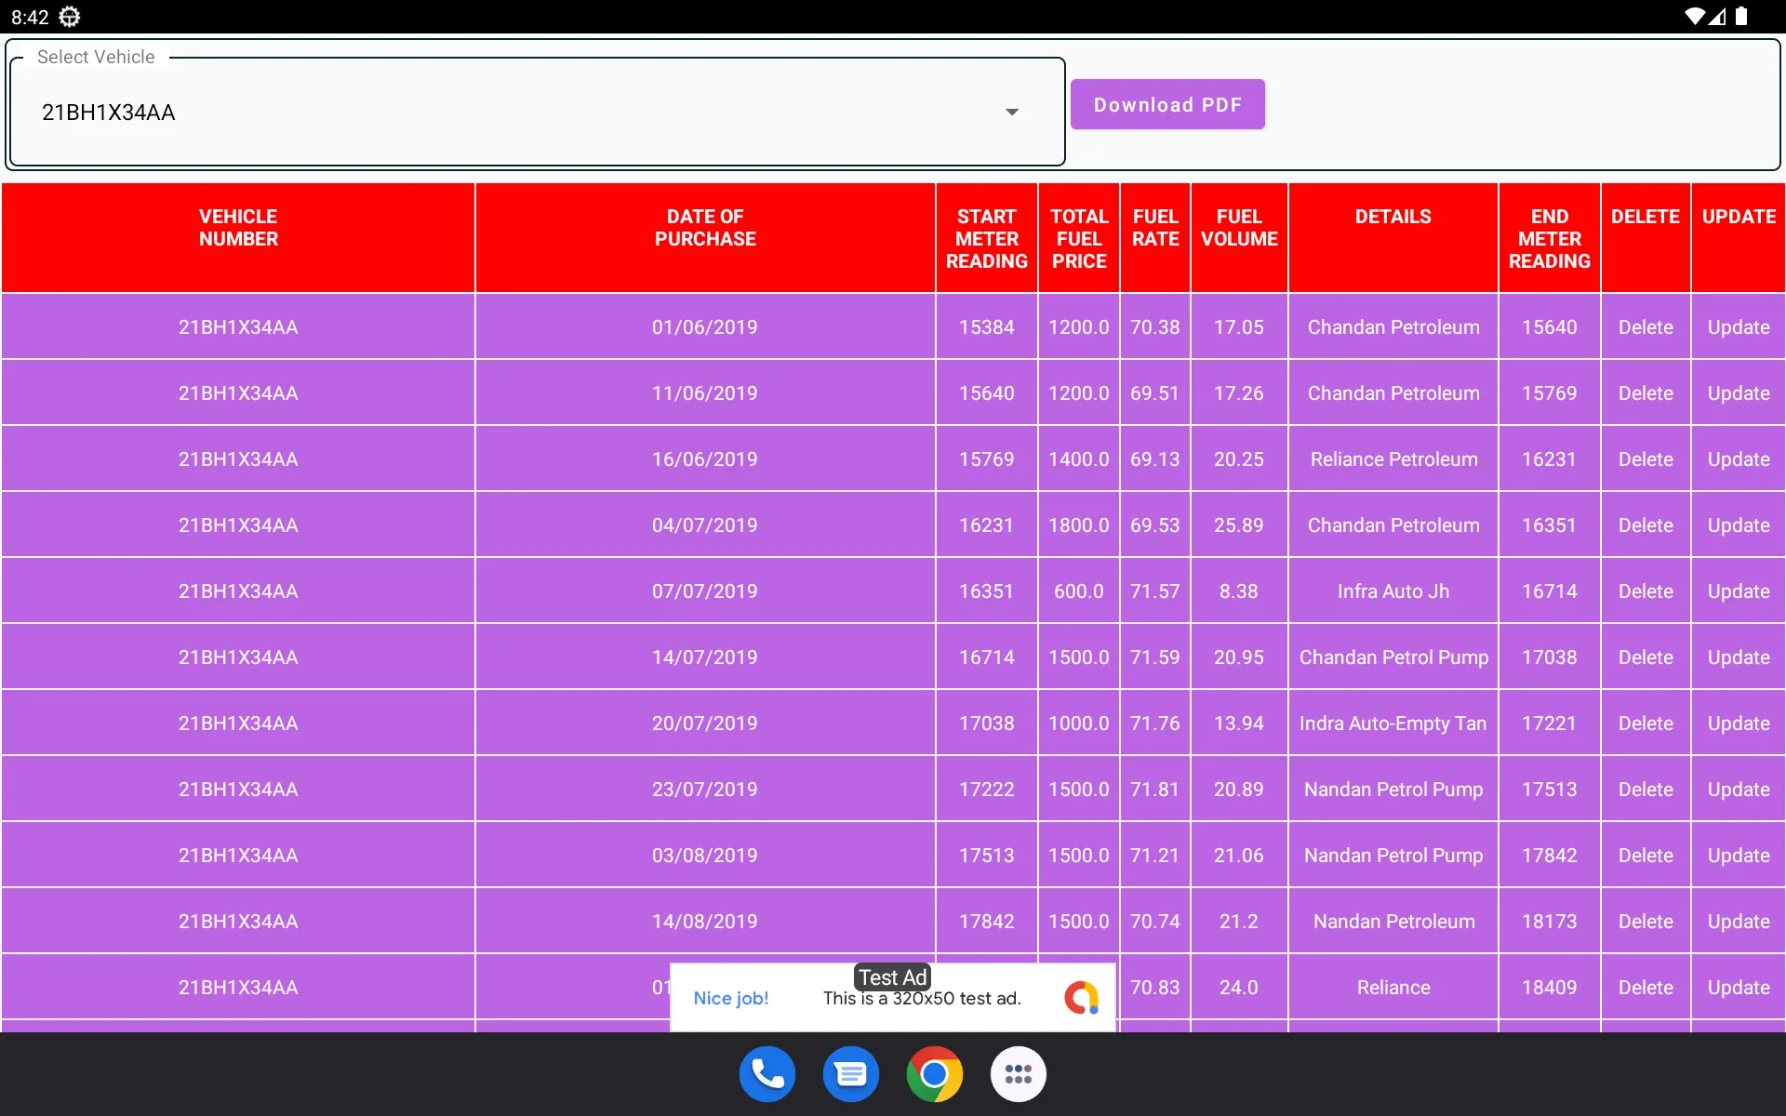1786x1116 pixels.
Task: Update the 04/07/2019 row
Action: click(x=1738, y=525)
